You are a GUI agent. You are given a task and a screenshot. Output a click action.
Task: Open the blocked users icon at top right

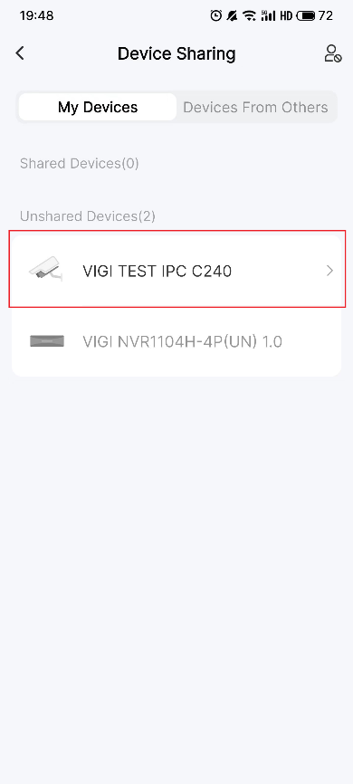point(332,53)
